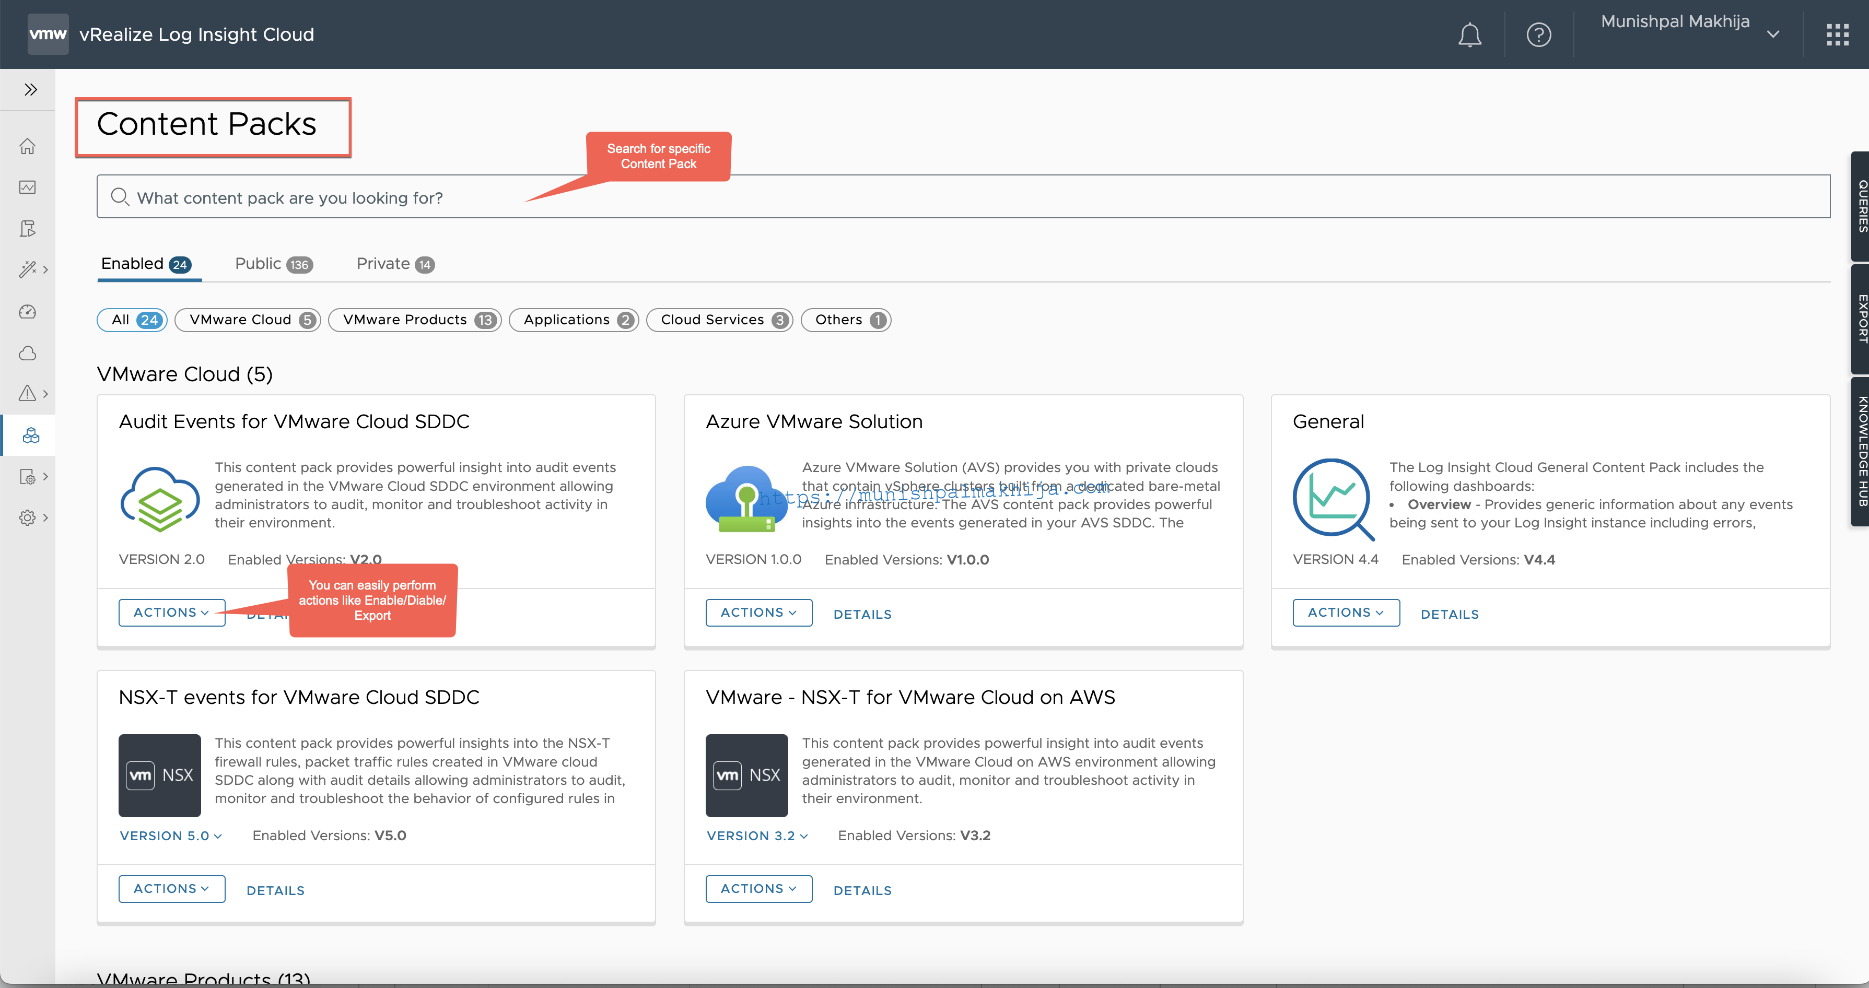The width and height of the screenshot is (1869, 988).
Task: Open the log explorer document icon
Action: (x=28, y=229)
